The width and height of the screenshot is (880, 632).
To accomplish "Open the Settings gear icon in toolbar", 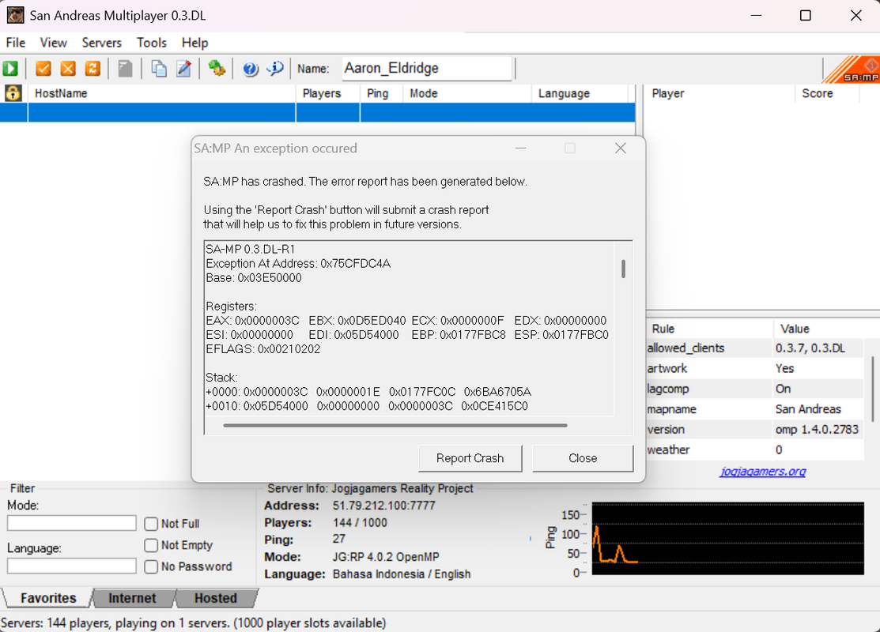I will [x=217, y=69].
